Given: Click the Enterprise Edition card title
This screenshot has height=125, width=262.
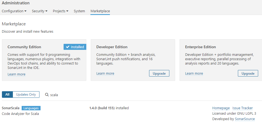Looking at the screenshot, I should pos(201,47).
